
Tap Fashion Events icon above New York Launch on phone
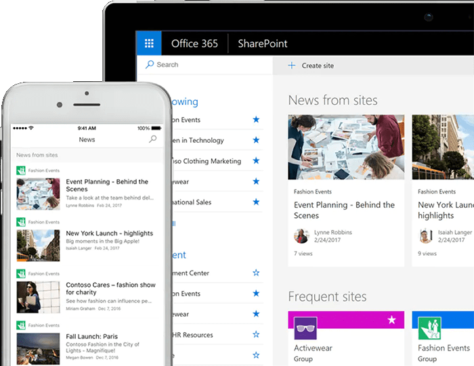(x=21, y=222)
